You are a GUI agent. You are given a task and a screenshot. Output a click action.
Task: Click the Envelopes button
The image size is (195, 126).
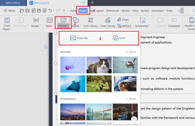pos(174,22)
